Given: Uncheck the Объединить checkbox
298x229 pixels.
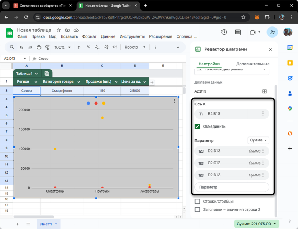Looking at the screenshot, I should 197,126.
